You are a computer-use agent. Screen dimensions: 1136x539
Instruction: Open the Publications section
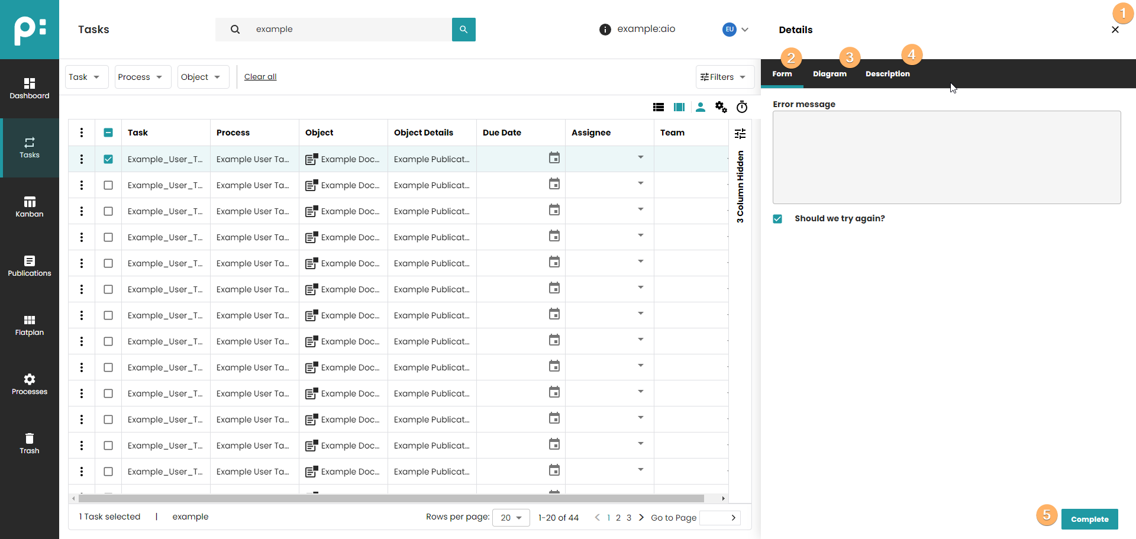(x=30, y=266)
